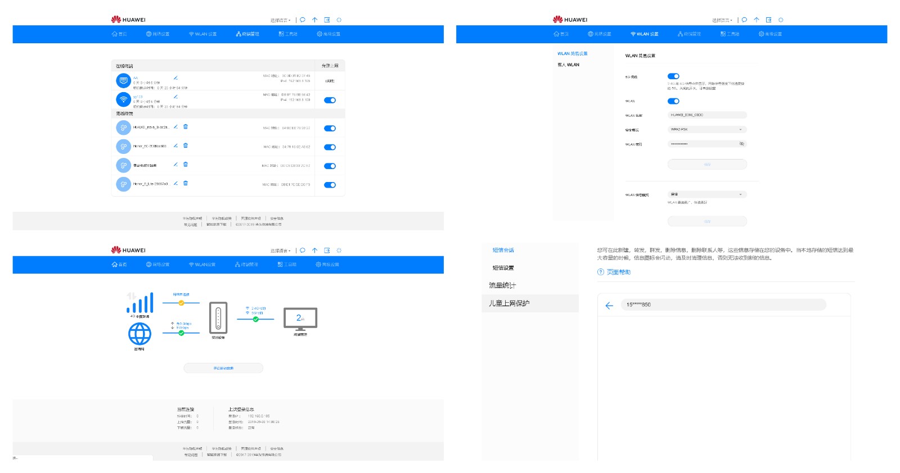This screenshot has width=900, height=473.
Task: Click the router device icon in home diagram
Action: (218, 318)
